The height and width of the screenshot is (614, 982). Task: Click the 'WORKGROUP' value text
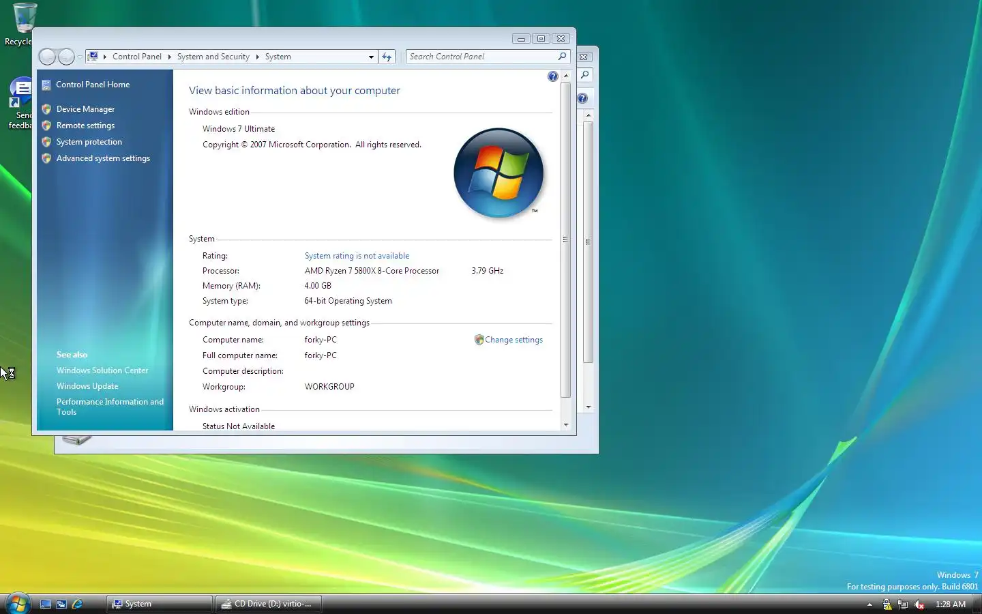pos(329,387)
